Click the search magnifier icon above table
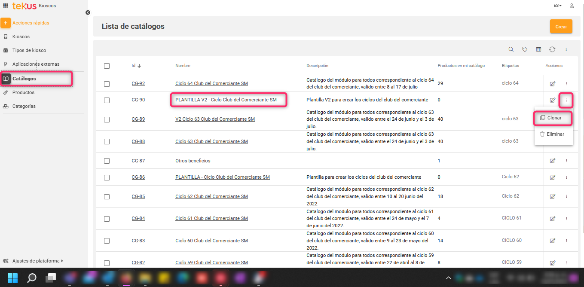Viewport: 584px width, 287px height. [x=511, y=49]
